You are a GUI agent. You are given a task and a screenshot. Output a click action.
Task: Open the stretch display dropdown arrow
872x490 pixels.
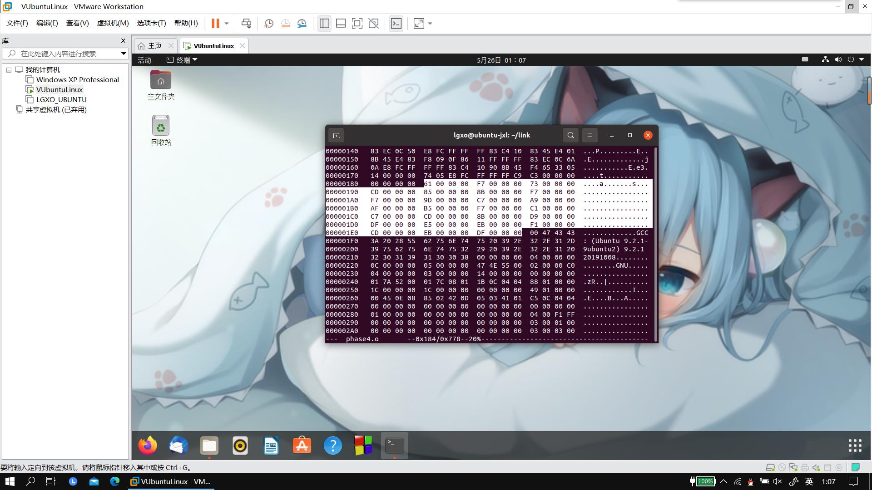tap(430, 24)
